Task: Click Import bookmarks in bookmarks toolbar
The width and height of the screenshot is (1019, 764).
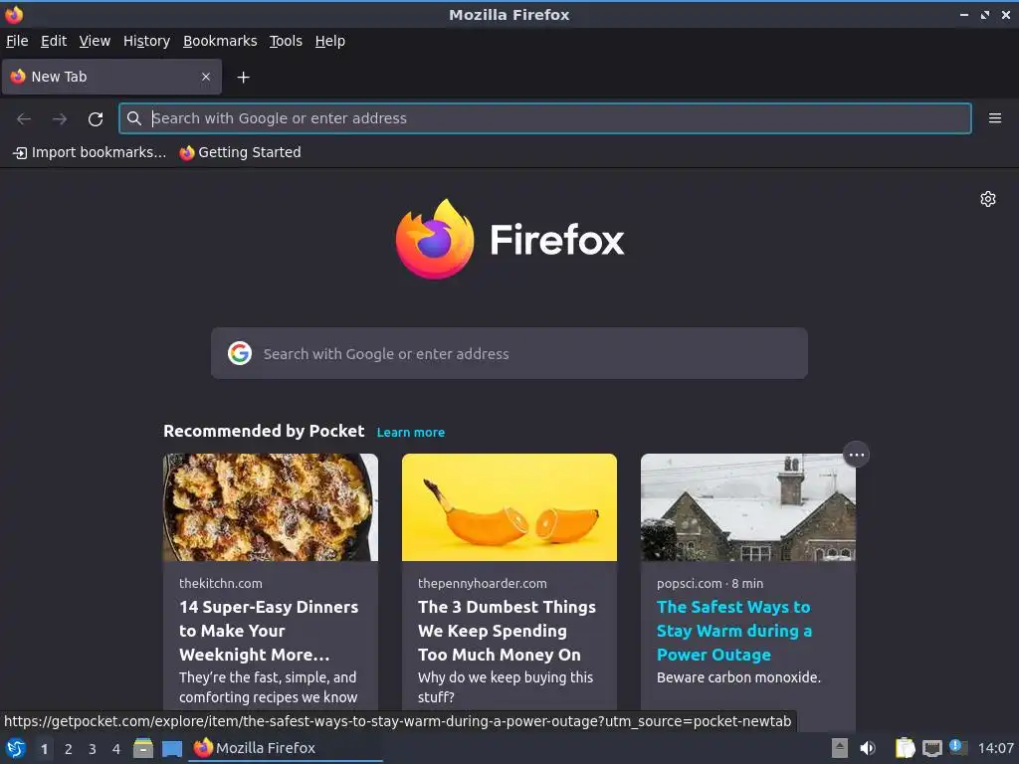Action: 90,152
